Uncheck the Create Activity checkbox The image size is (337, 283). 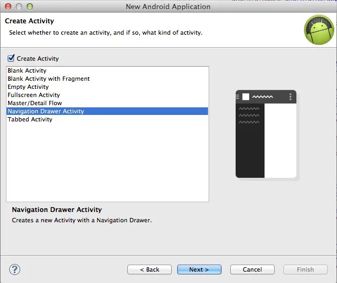tap(11, 59)
